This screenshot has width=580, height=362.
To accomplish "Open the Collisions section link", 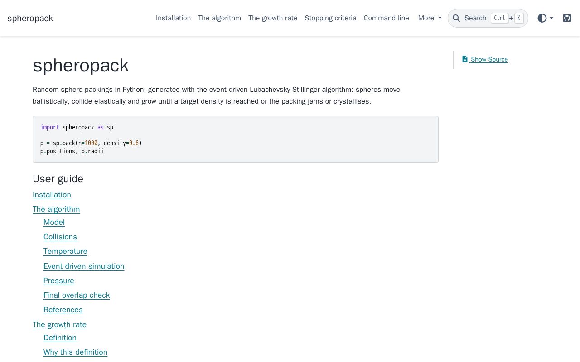I will tap(60, 237).
